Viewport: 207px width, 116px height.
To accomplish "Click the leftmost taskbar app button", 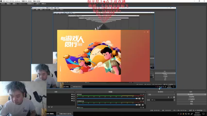I will (x=51, y=114).
